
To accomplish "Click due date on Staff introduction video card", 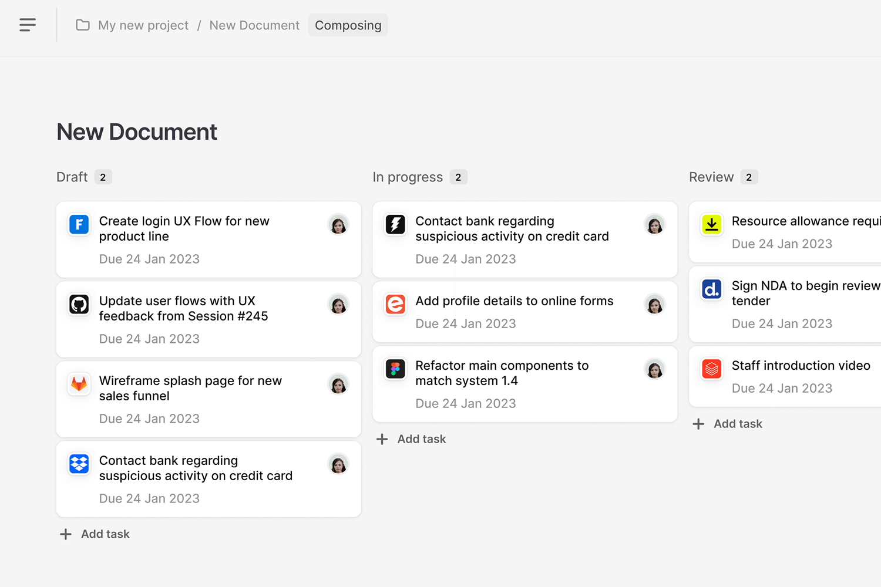I will click(782, 388).
